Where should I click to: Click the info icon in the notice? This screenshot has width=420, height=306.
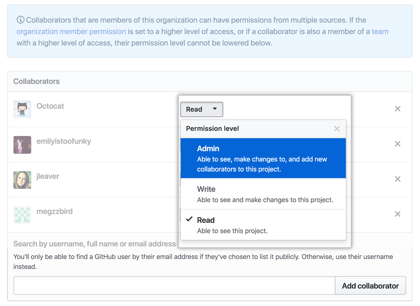click(x=20, y=20)
